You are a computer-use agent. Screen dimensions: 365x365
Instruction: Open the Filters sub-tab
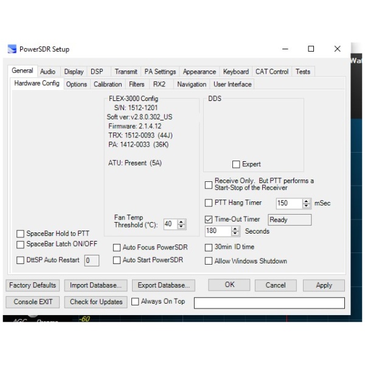tap(137, 85)
